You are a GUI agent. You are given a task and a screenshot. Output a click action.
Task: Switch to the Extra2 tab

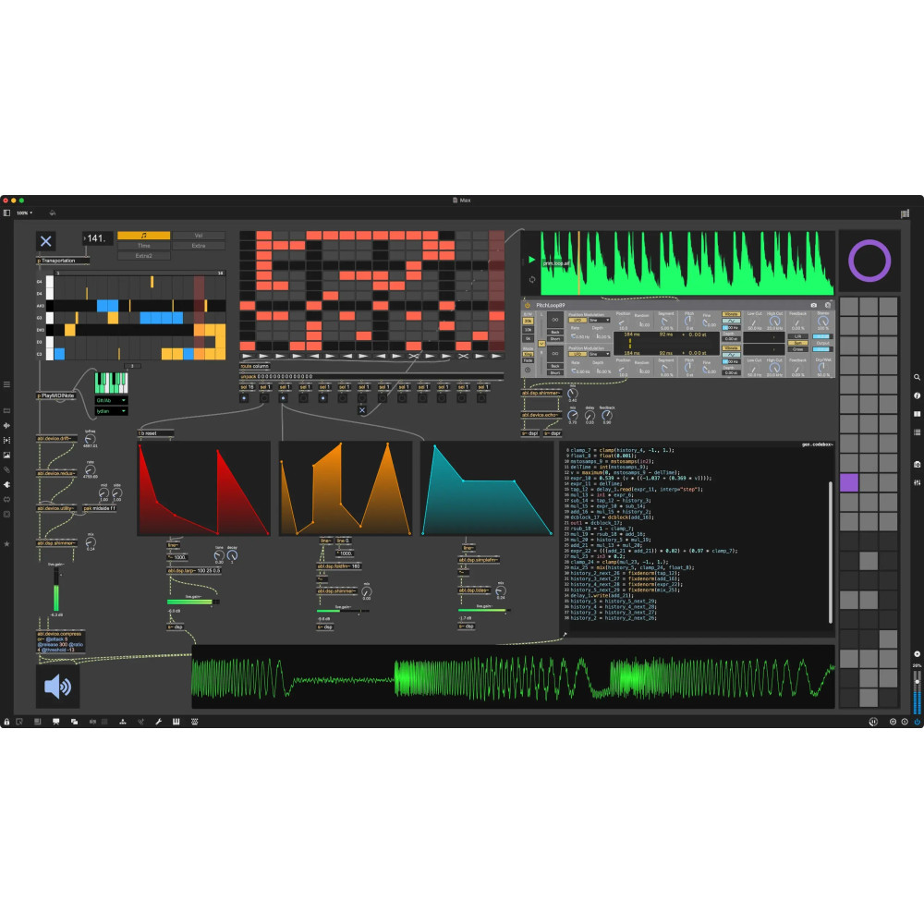[144, 256]
